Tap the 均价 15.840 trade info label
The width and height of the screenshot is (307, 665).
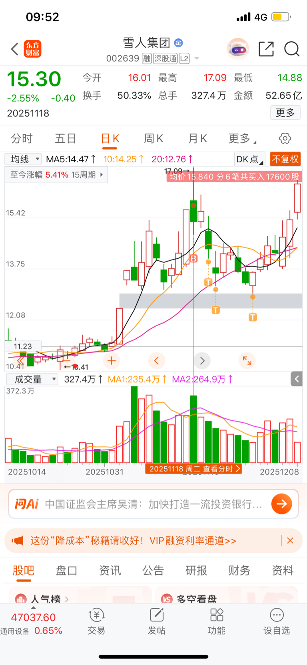point(234,177)
